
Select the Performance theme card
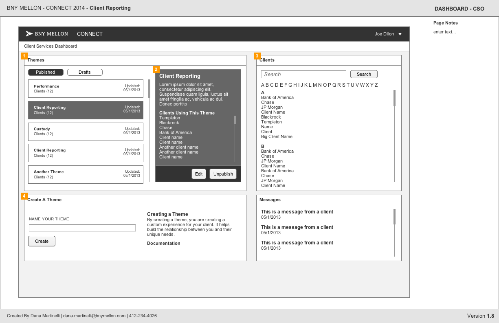86,88
